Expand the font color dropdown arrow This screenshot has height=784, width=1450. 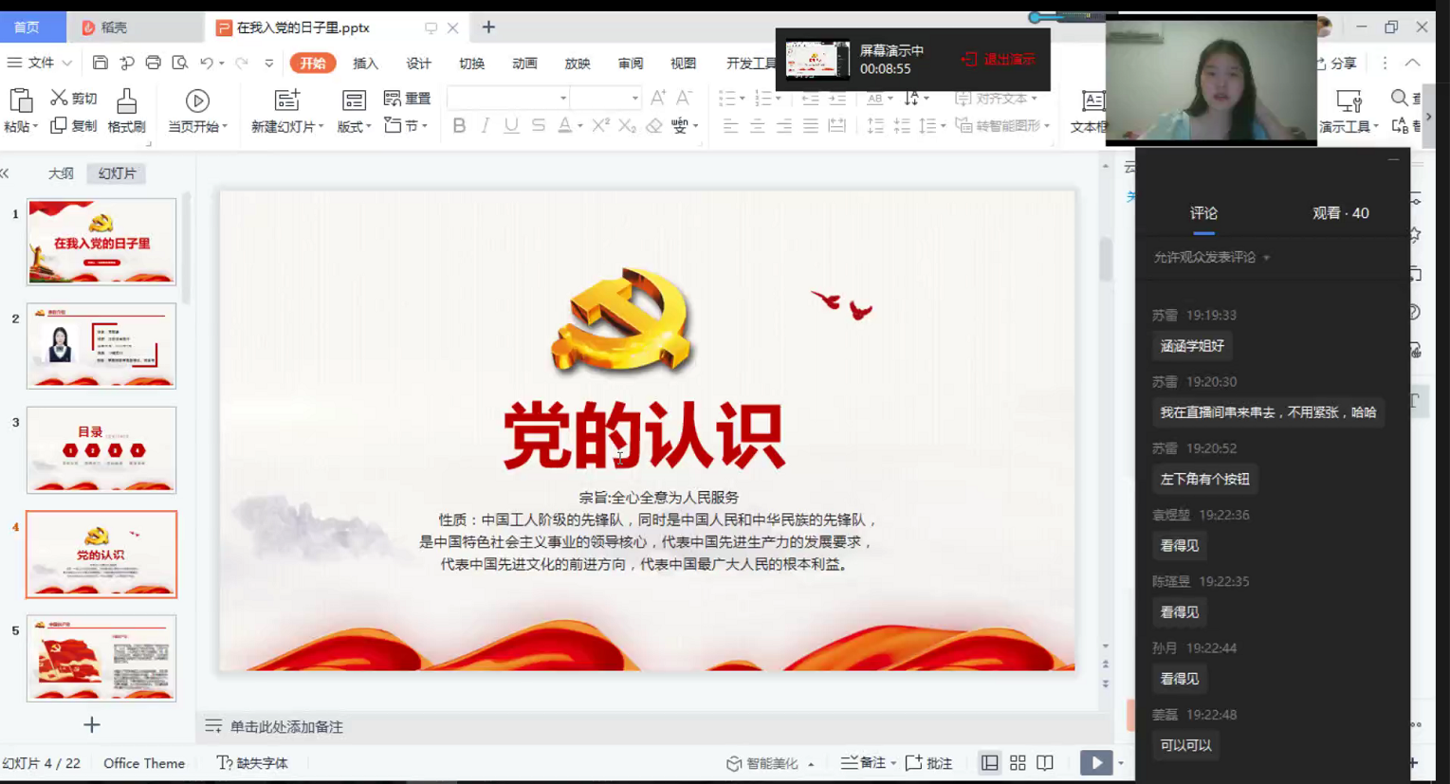click(579, 126)
